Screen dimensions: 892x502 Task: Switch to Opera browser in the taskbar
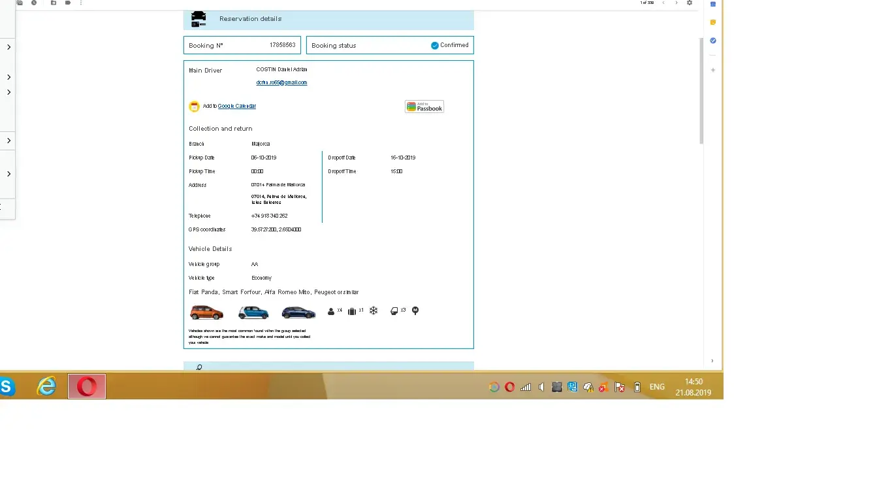tap(87, 386)
